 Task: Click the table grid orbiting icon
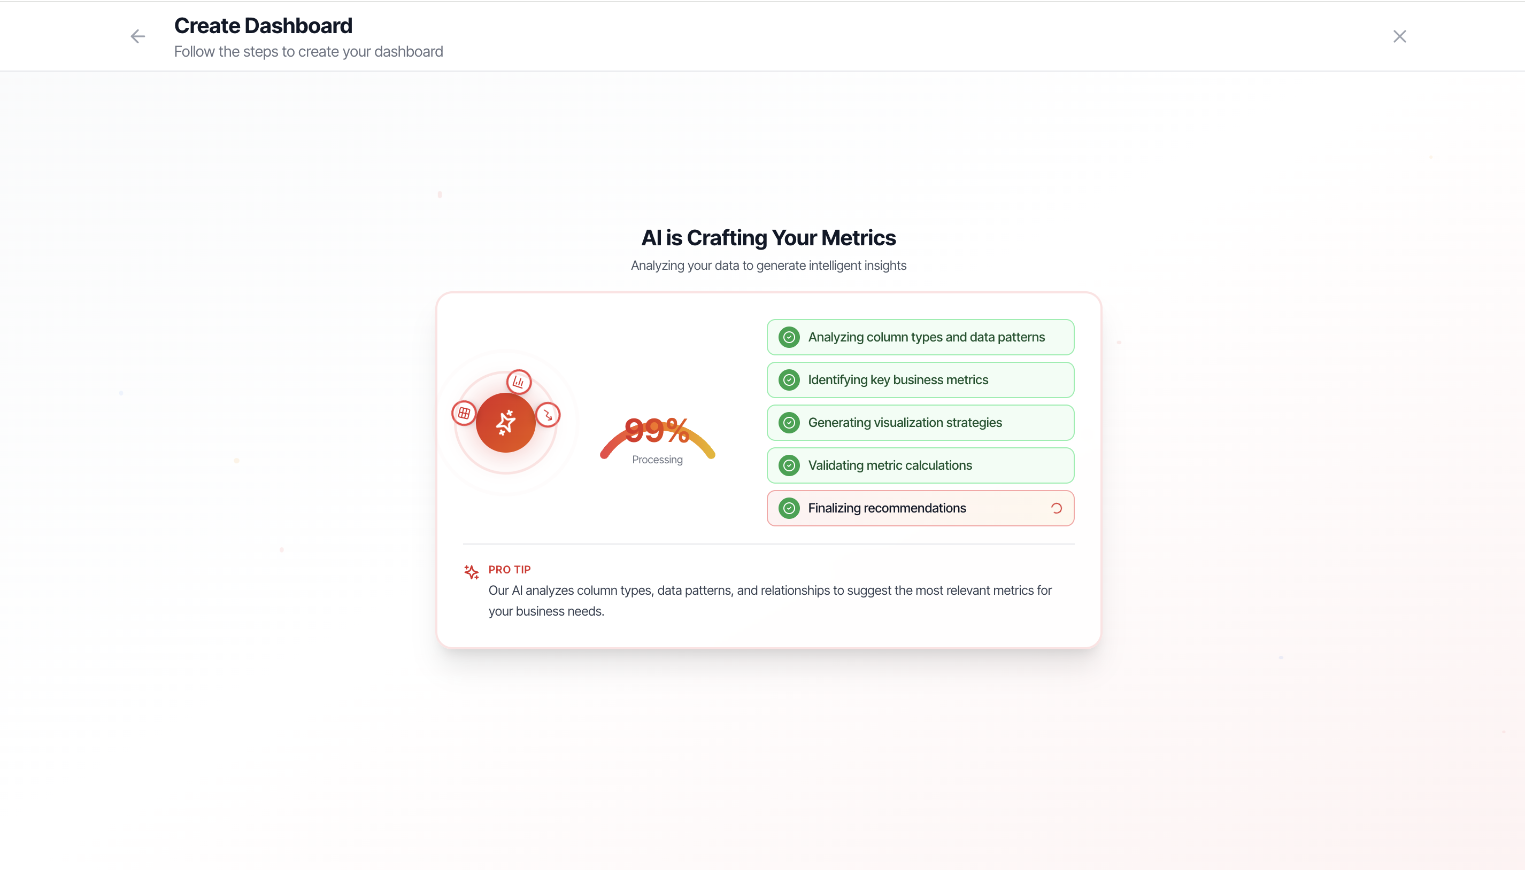(463, 413)
